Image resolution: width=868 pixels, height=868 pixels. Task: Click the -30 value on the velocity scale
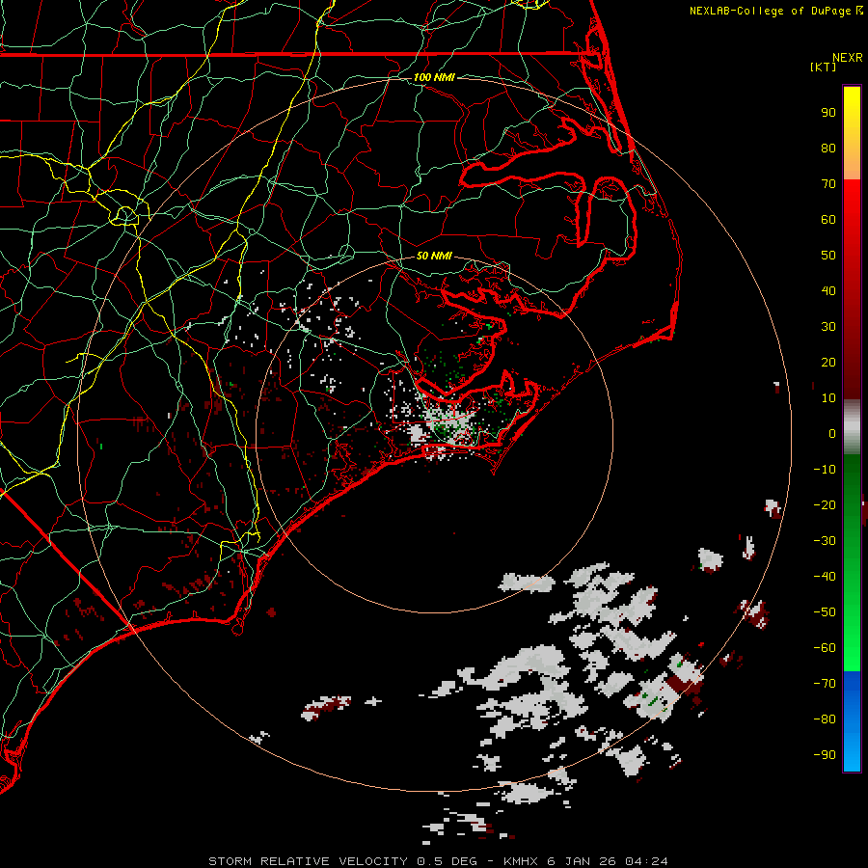[x=825, y=541]
